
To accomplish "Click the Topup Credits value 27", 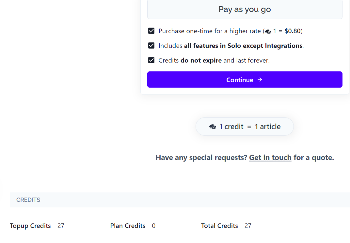I will [61, 226].
